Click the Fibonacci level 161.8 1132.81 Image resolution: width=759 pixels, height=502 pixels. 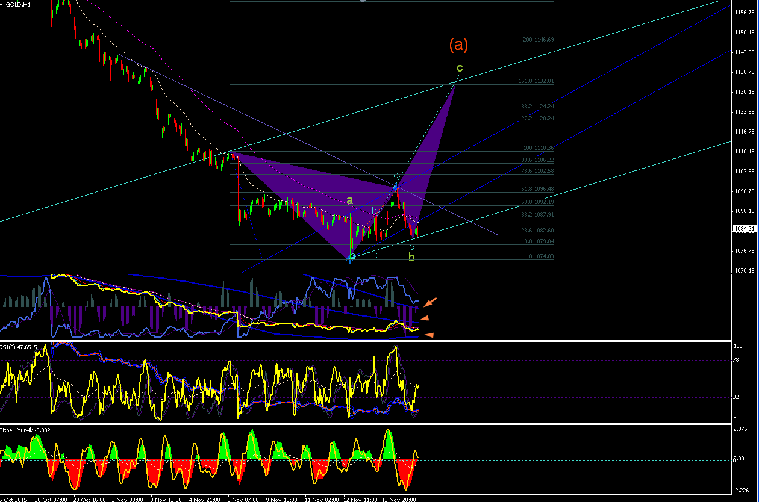[x=536, y=81]
